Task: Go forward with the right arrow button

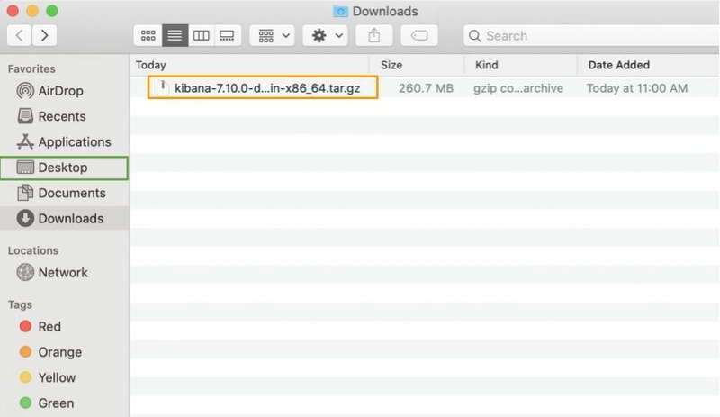Action: coord(44,35)
